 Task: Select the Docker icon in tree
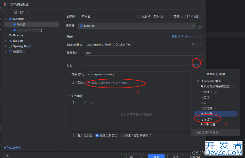point(10,19)
